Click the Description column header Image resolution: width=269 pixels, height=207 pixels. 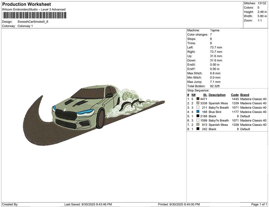tap(217, 95)
